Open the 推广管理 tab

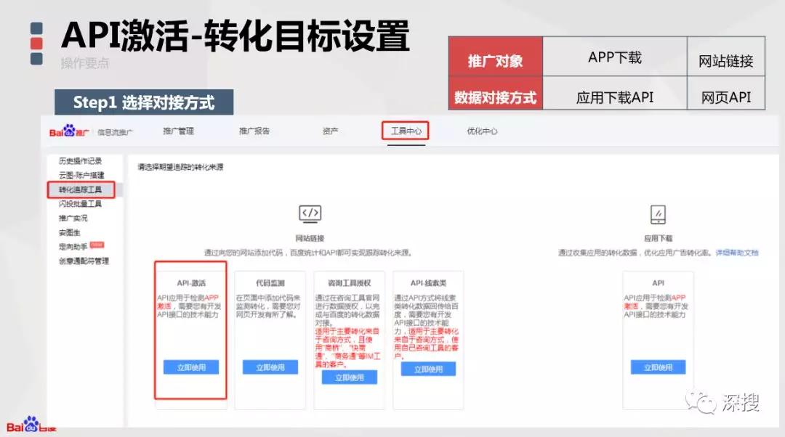[x=178, y=131]
